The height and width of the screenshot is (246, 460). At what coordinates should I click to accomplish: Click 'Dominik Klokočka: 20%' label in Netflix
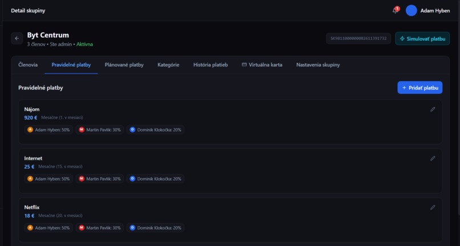point(159,228)
